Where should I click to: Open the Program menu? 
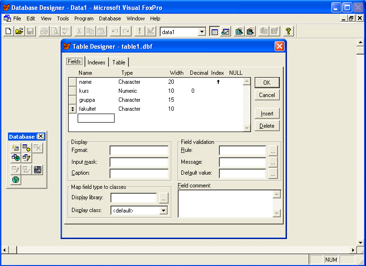[x=84, y=18]
